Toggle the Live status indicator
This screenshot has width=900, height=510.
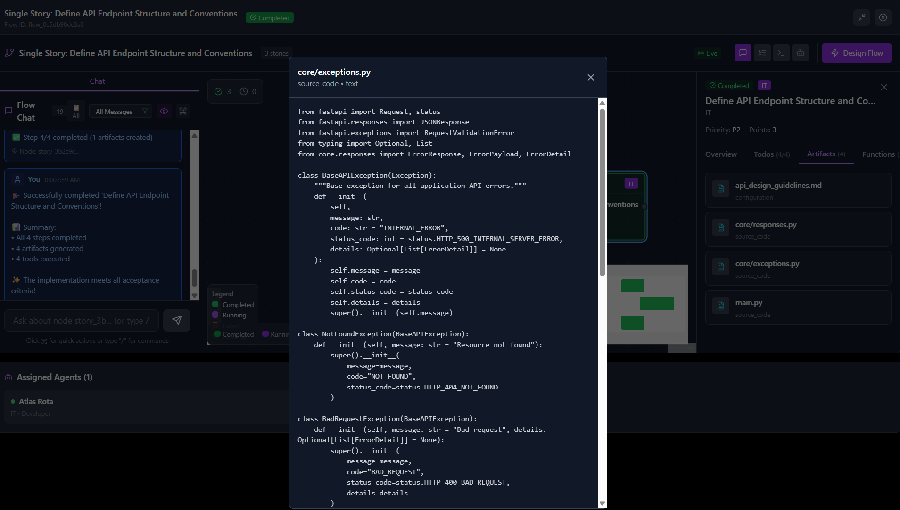coord(708,53)
